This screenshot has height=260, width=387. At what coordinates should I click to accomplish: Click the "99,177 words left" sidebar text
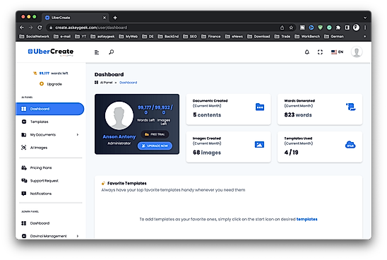(54, 73)
